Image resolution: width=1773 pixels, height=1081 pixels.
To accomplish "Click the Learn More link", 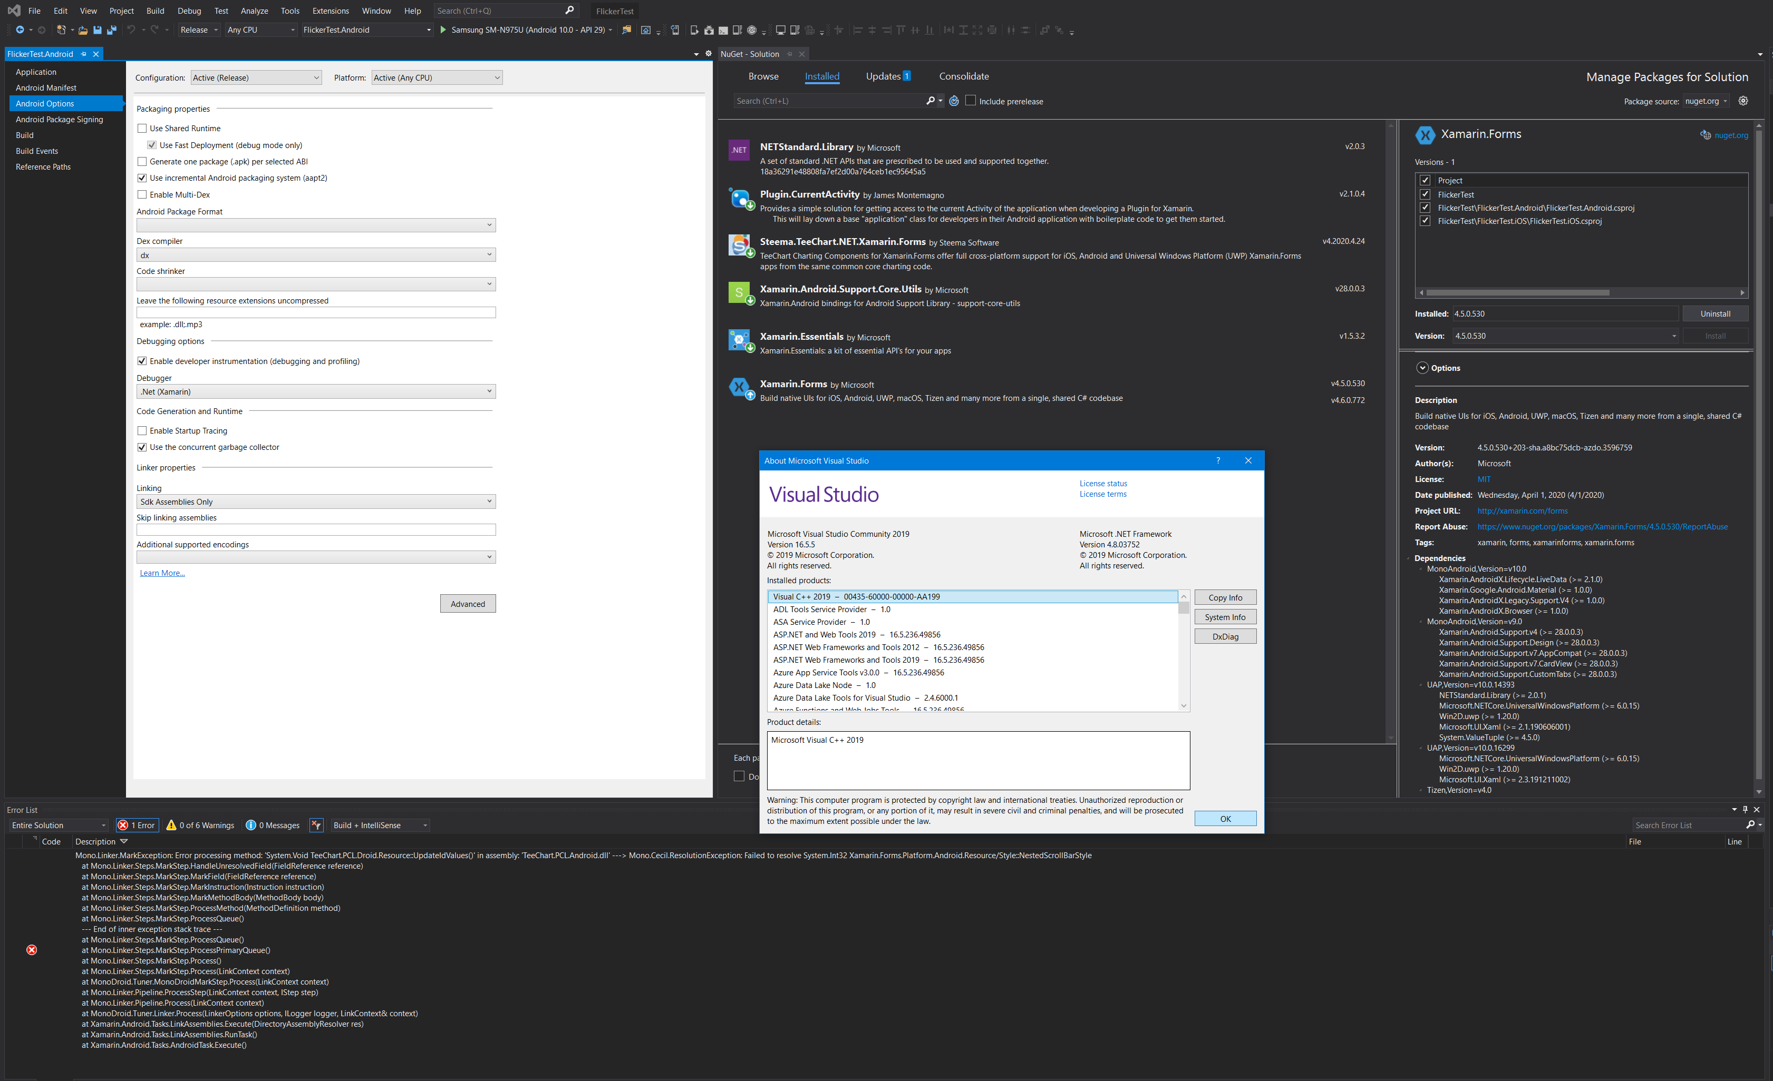I will 162,573.
